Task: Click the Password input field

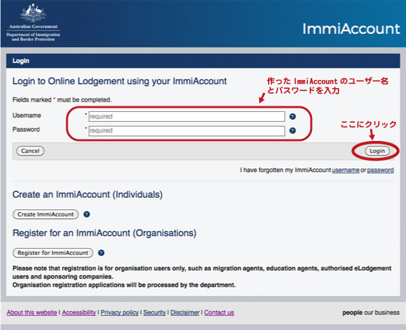Action: 187,131
